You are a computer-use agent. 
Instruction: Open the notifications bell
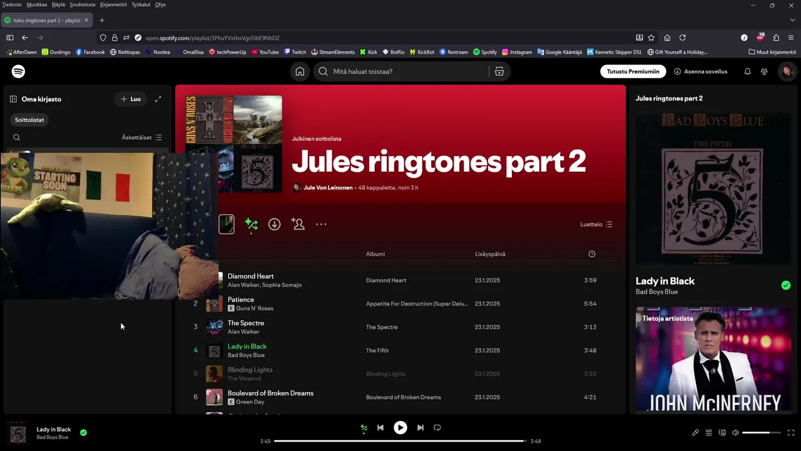pos(747,71)
